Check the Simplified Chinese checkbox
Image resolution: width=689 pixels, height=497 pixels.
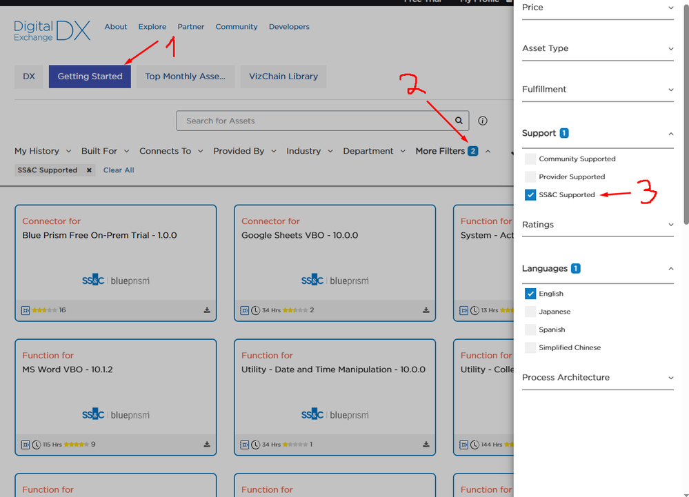point(530,347)
